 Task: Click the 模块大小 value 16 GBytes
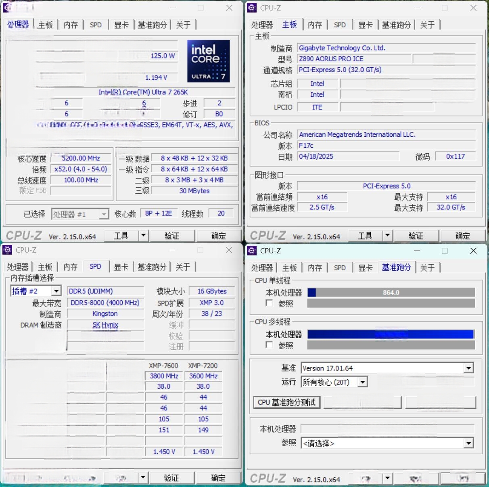point(212,291)
